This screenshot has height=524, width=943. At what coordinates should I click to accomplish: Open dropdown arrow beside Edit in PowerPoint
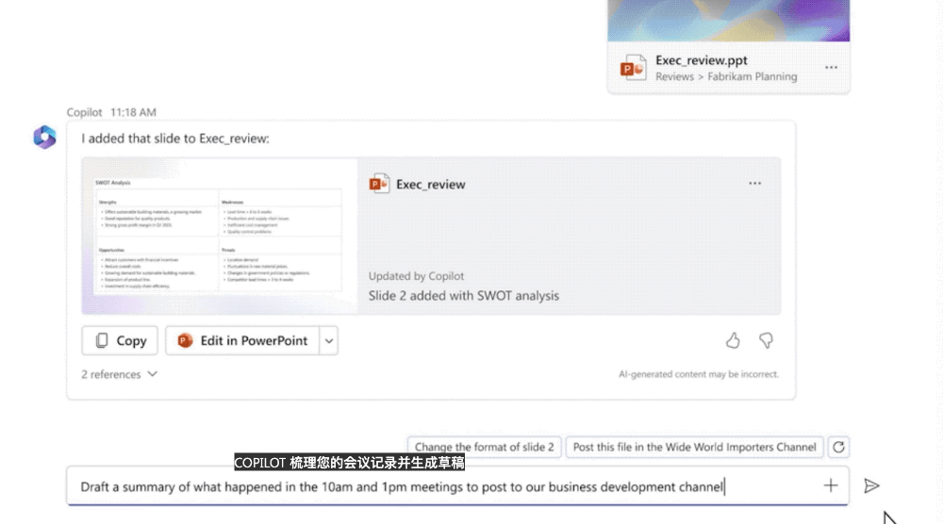tap(329, 341)
